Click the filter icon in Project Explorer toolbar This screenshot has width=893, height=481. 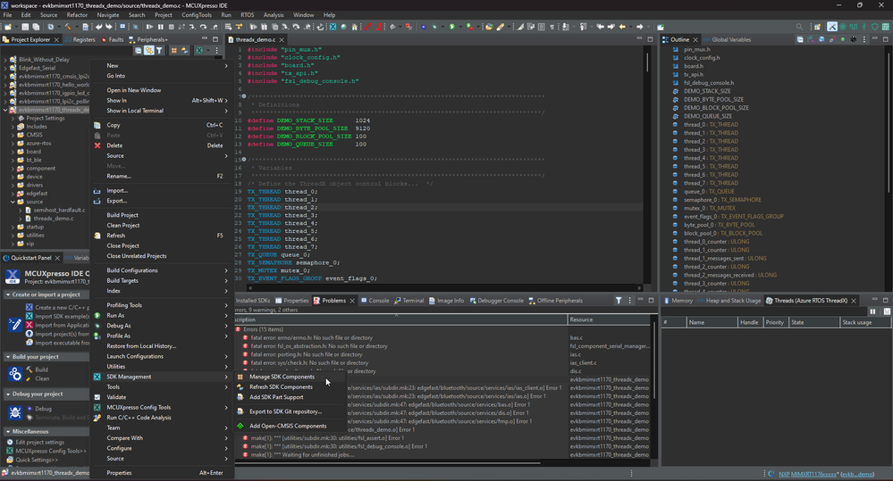click(160, 51)
